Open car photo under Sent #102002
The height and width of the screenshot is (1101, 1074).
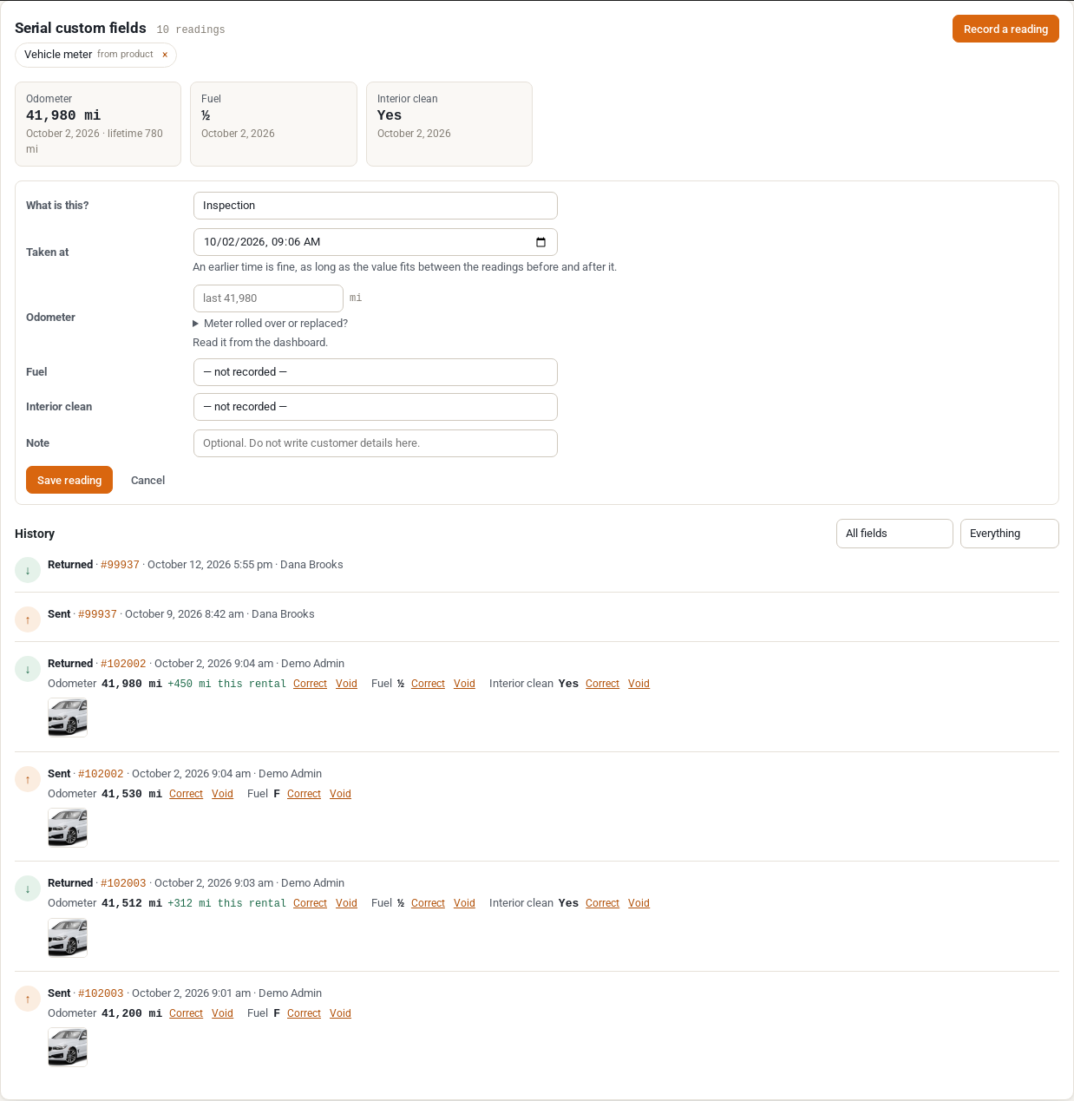(68, 828)
